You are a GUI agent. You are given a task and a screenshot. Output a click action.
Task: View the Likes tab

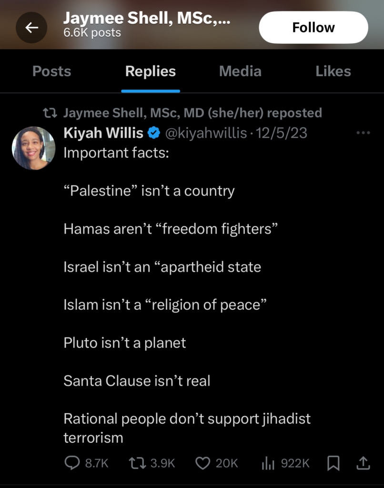click(x=333, y=71)
